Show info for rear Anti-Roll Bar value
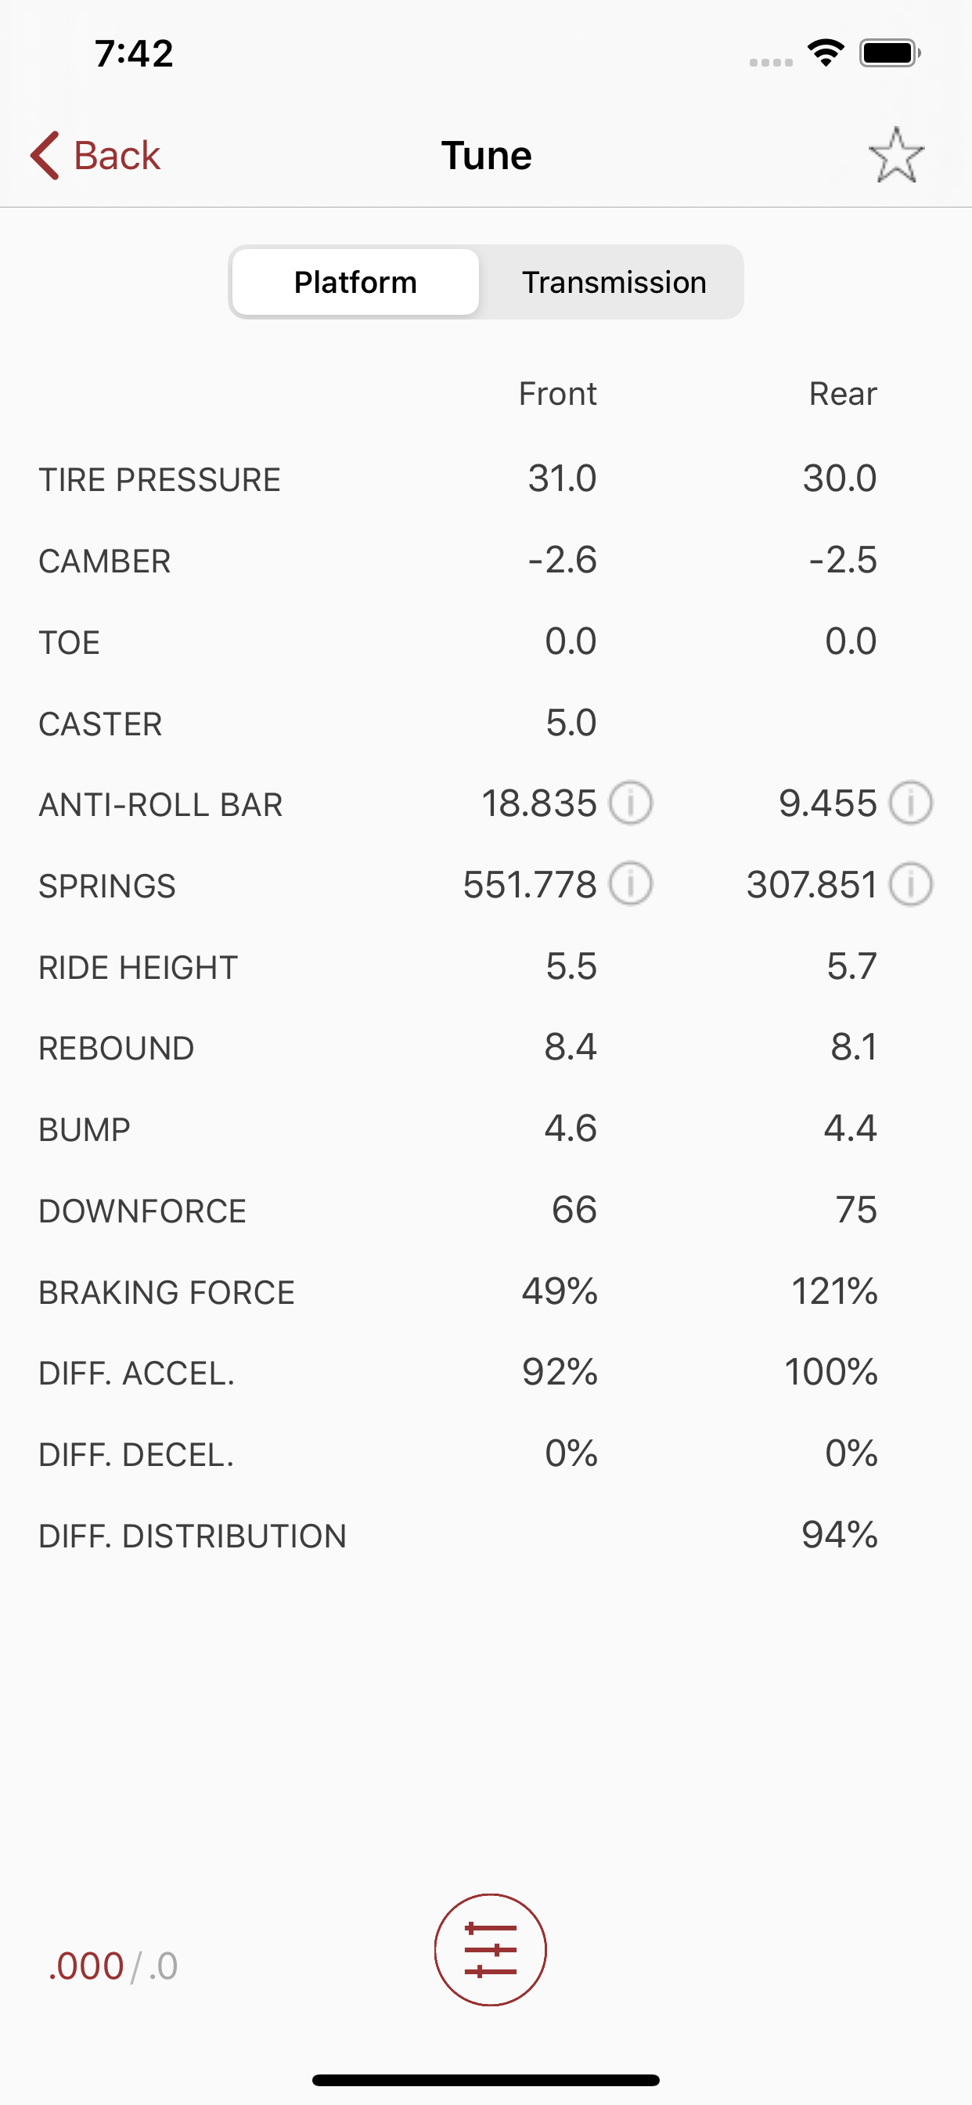 [x=913, y=803]
